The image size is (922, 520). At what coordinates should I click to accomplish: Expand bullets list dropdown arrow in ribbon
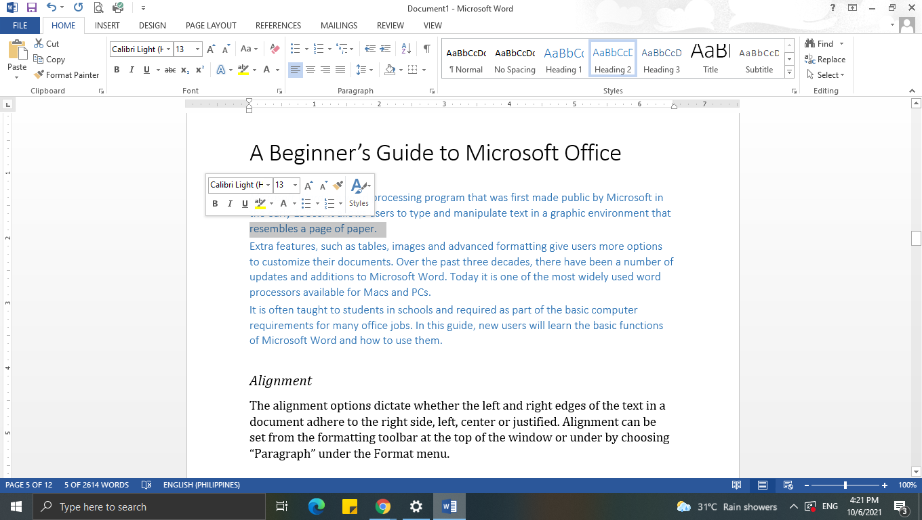pyautogui.click(x=306, y=49)
